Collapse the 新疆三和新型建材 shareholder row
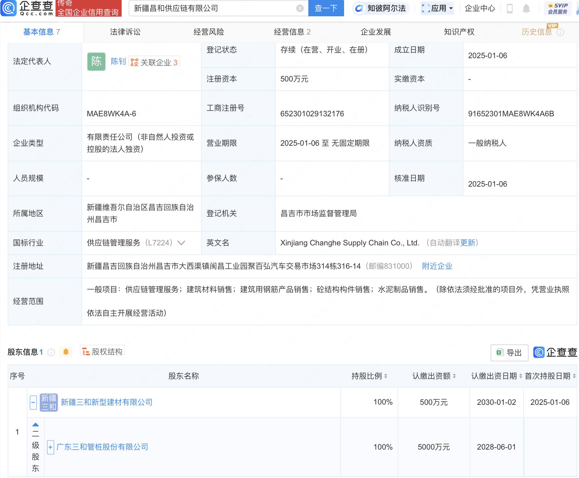Image resolution: width=579 pixels, height=478 pixels. pos(33,402)
